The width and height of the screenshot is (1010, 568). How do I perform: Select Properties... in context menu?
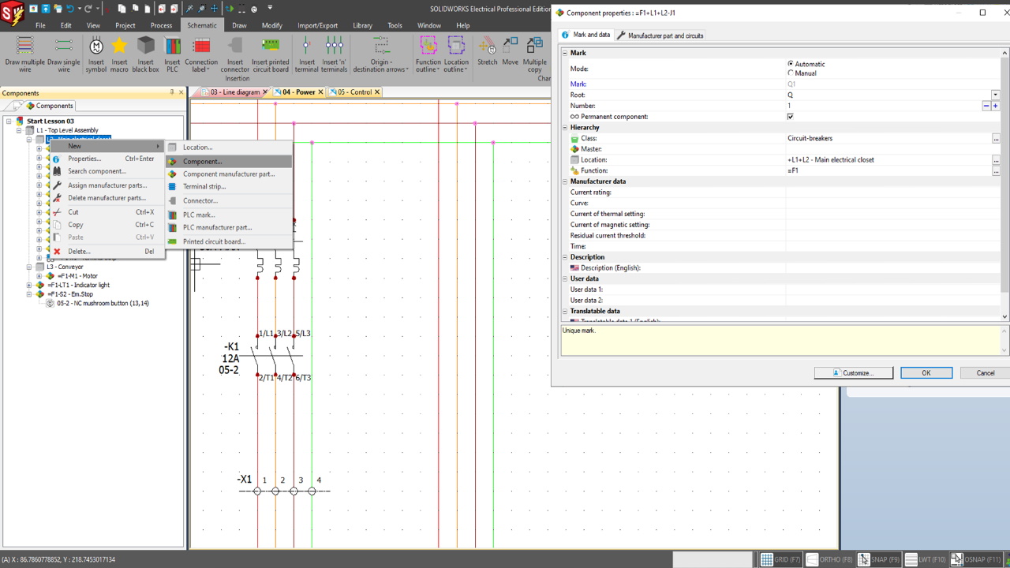click(x=107, y=159)
